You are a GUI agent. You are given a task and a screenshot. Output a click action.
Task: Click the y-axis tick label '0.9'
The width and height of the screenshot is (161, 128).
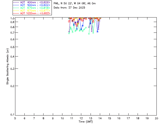12,22
